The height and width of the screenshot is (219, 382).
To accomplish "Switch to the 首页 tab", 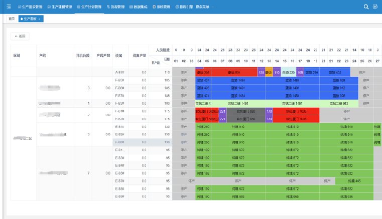I will click(12, 19).
